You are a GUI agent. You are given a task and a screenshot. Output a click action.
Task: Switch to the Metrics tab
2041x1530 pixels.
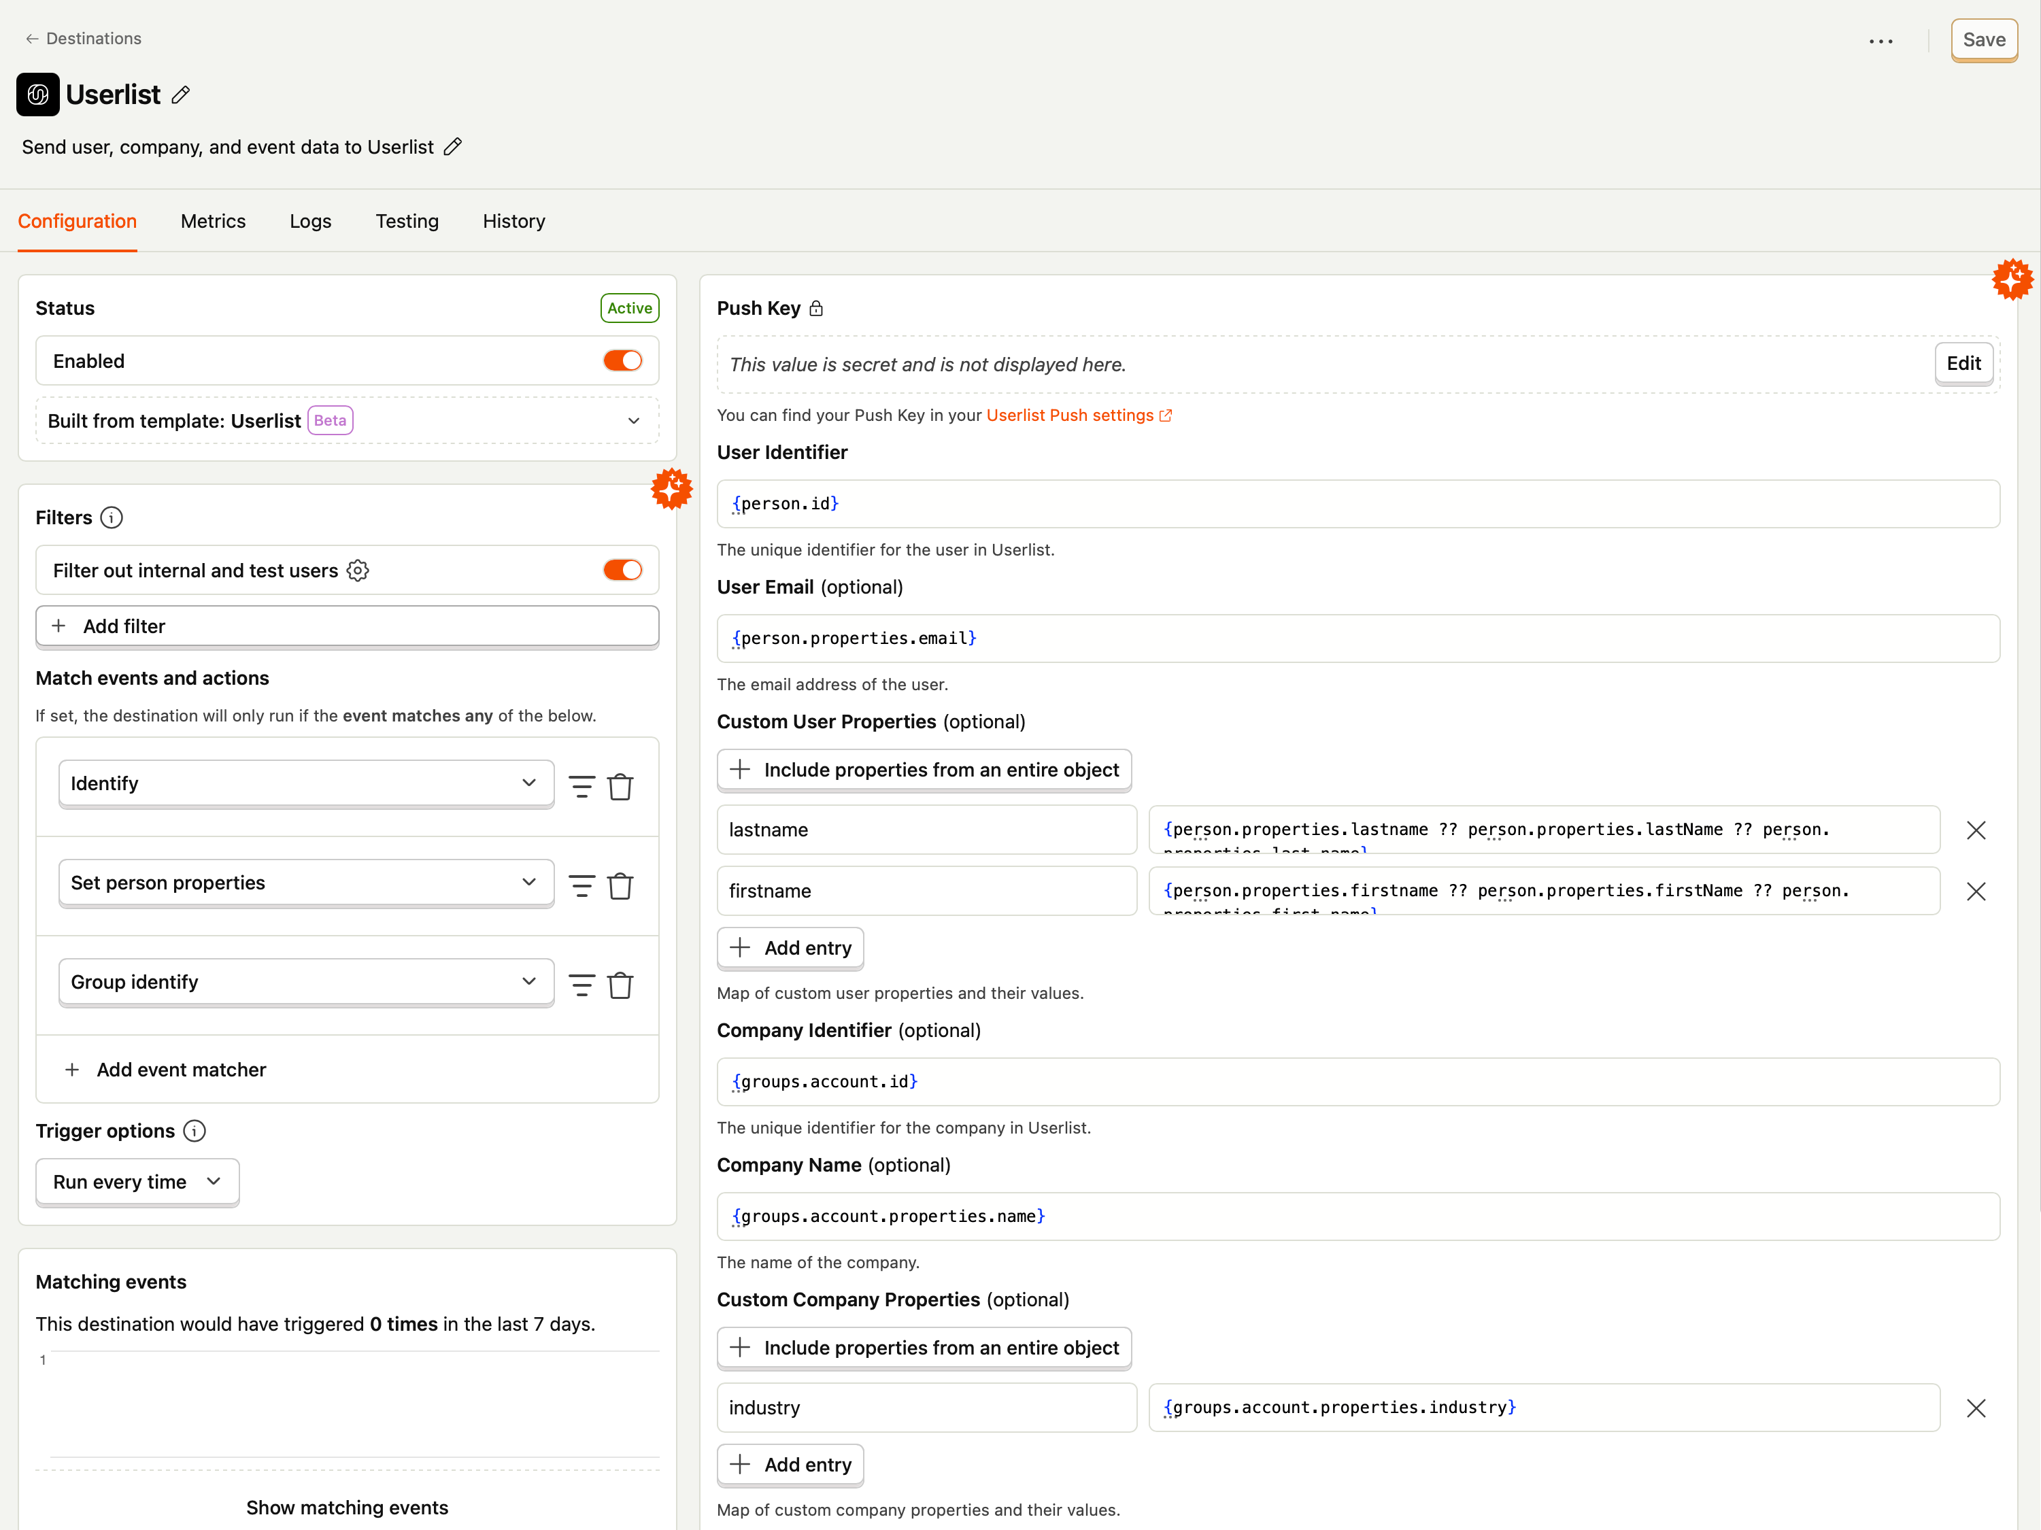point(212,222)
